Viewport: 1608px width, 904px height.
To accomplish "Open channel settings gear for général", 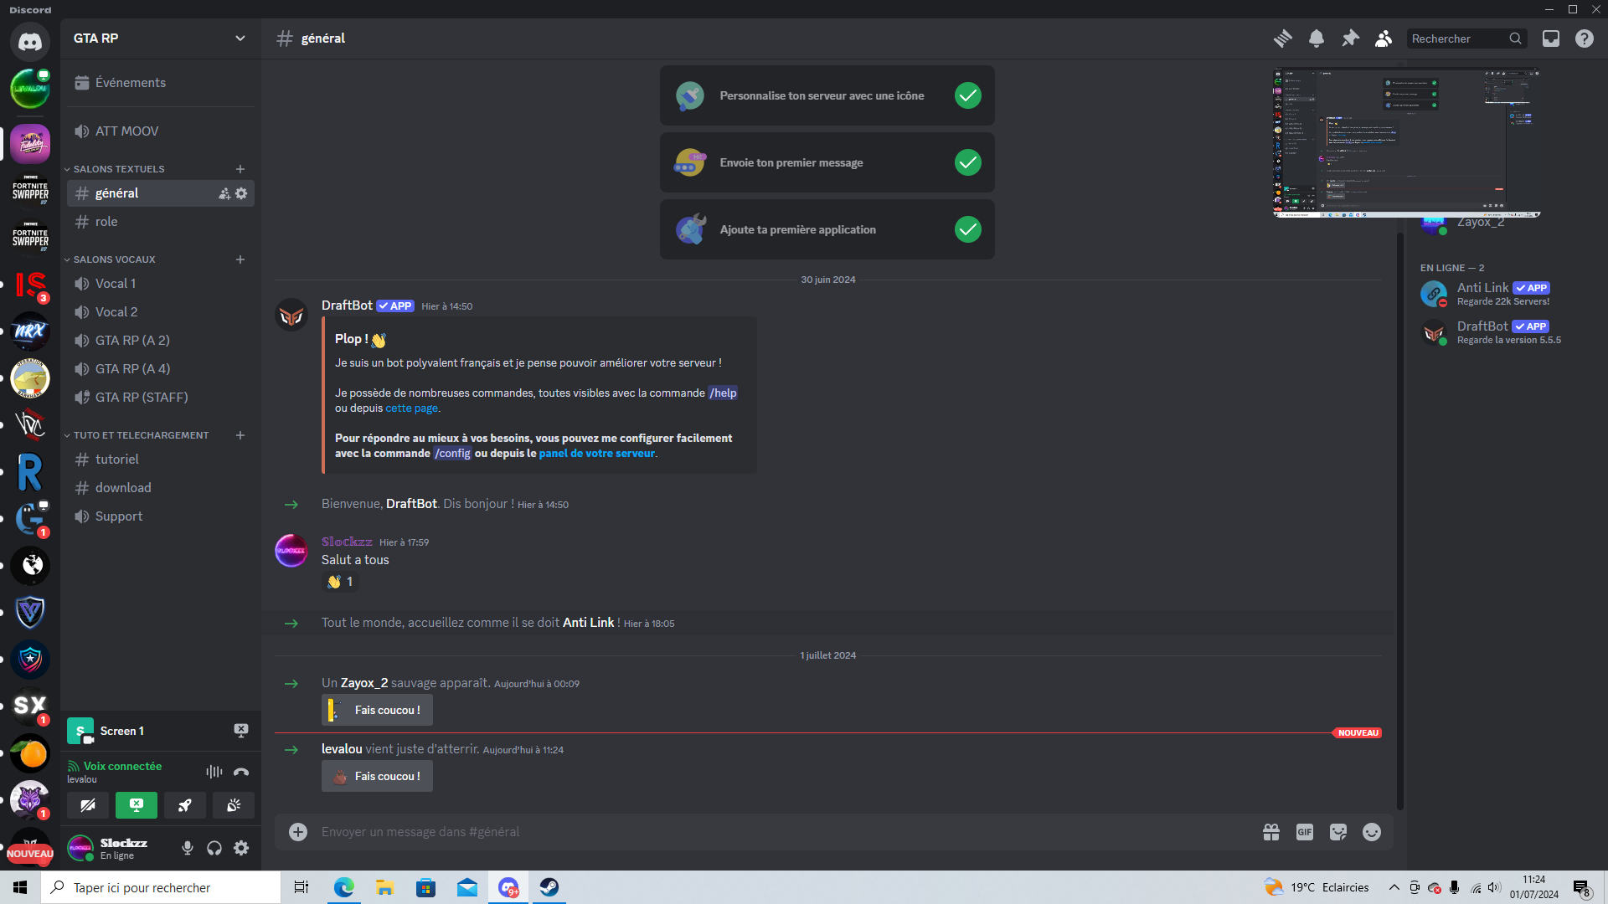I will (241, 193).
